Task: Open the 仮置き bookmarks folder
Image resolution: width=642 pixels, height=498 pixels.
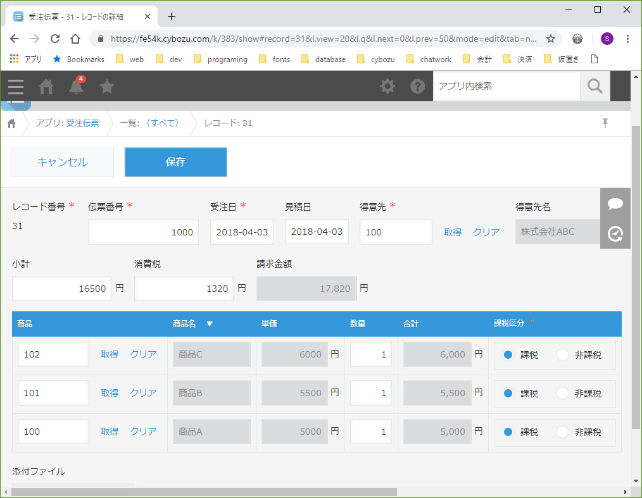Action: (562, 59)
